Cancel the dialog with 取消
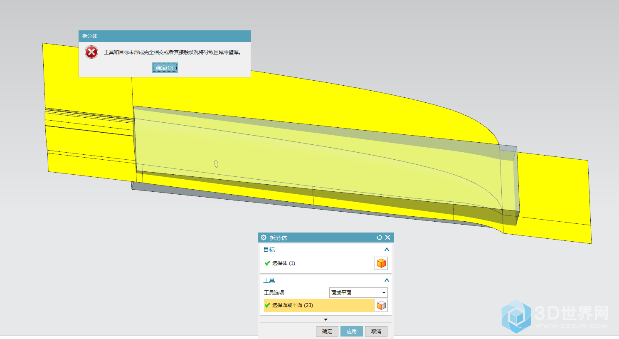This screenshot has width=619, height=339. 376,331
